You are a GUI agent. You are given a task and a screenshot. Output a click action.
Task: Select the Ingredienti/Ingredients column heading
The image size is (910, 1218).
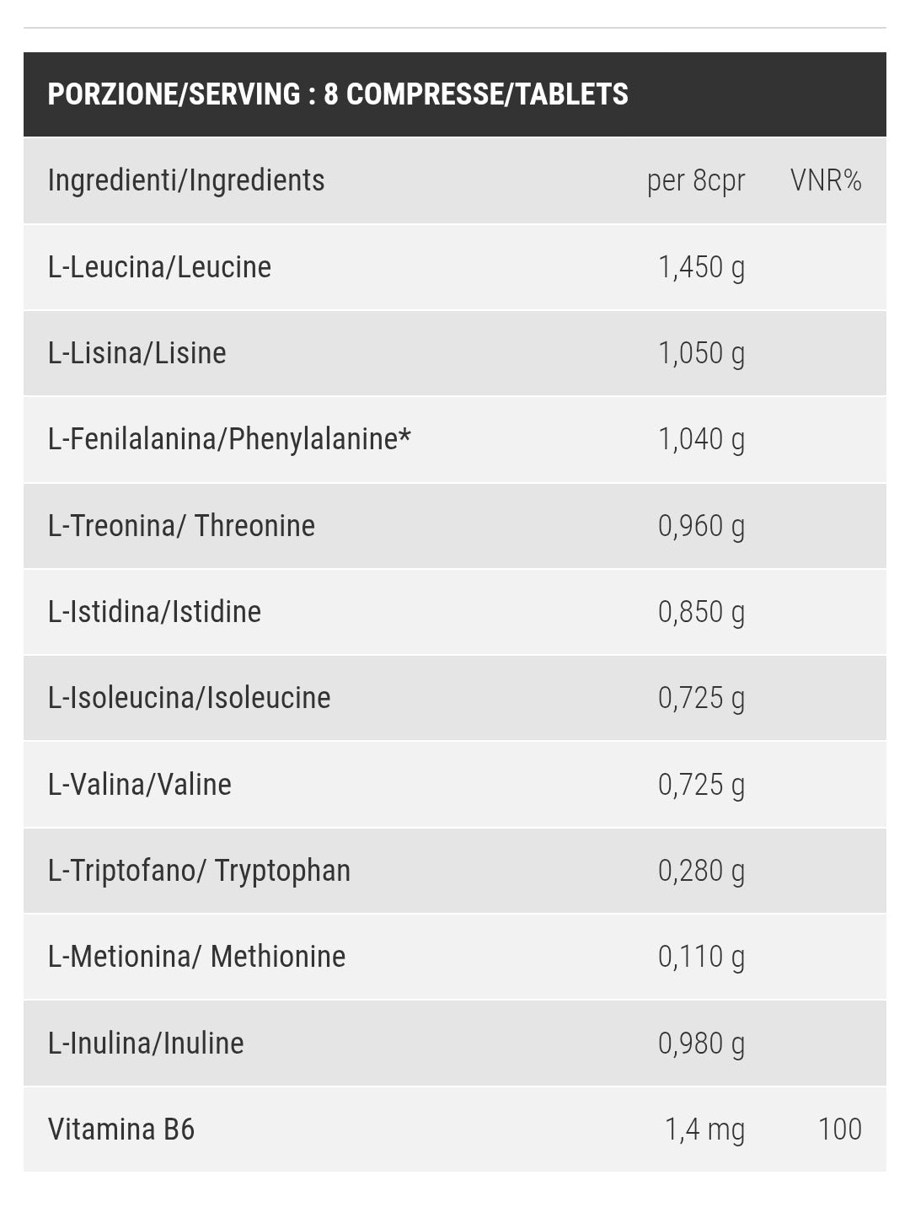point(186,180)
